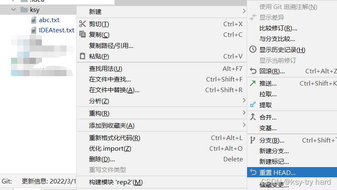Select 变基... in Git submenu
Image resolution: width=337 pixels, height=190 pixels.
point(292,128)
